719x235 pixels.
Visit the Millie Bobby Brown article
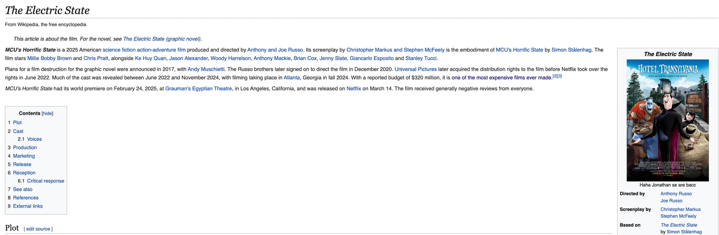pos(49,58)
